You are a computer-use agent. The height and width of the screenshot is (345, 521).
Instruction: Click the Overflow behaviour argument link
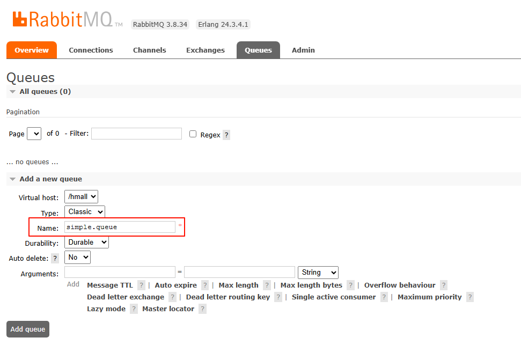400,285
